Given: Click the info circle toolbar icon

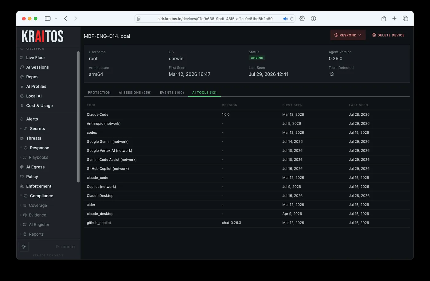Looking at the screenshot, I should point(313,18).
